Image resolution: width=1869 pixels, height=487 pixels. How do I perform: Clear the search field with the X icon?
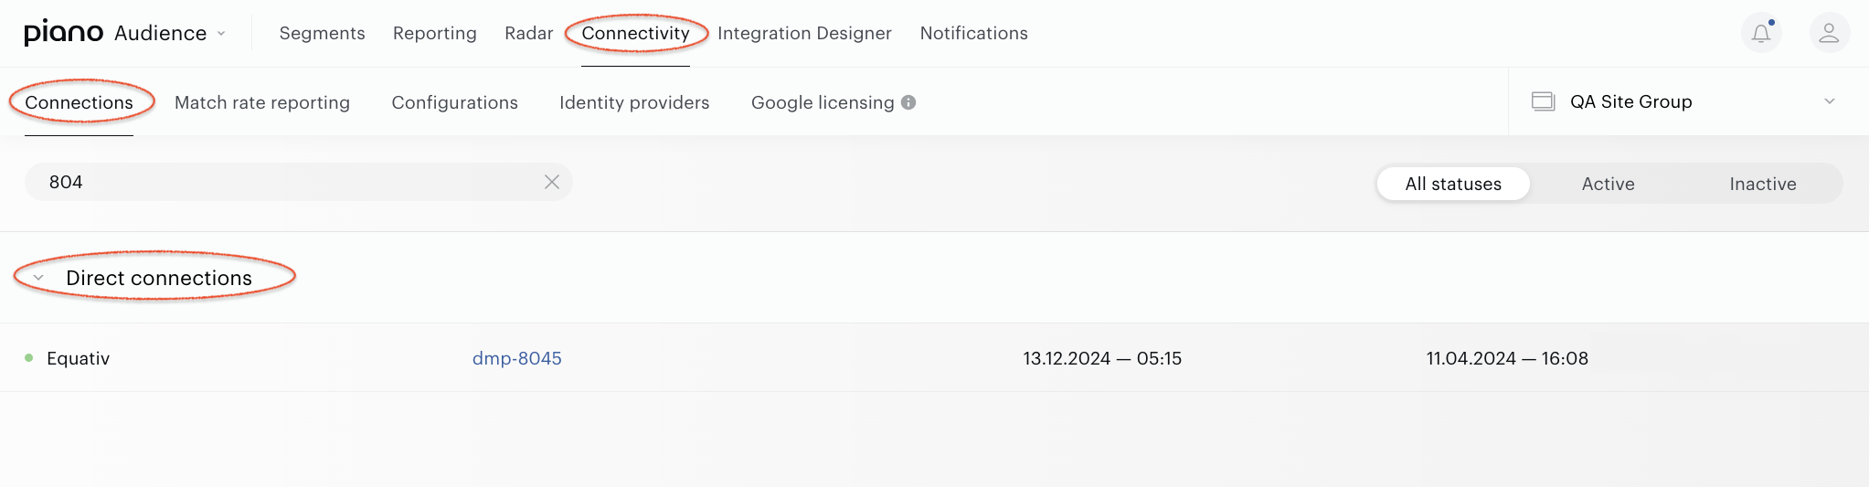552,182
